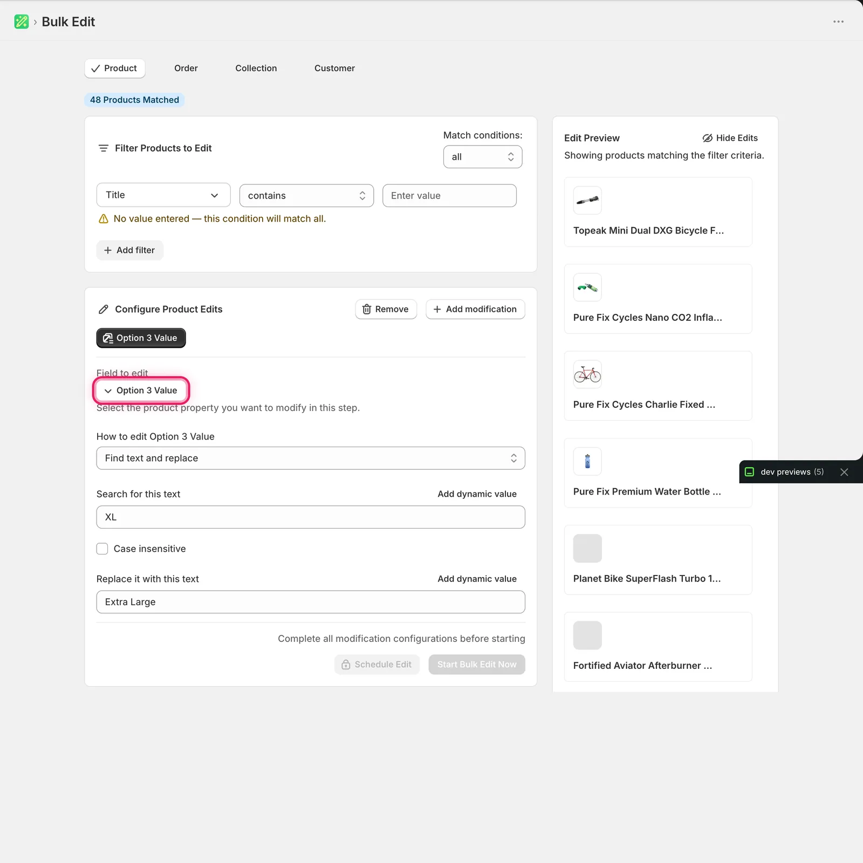Click Planet Bike SuperFlash placeholder image
863x863 pixels.
click(x=587, y=548)
